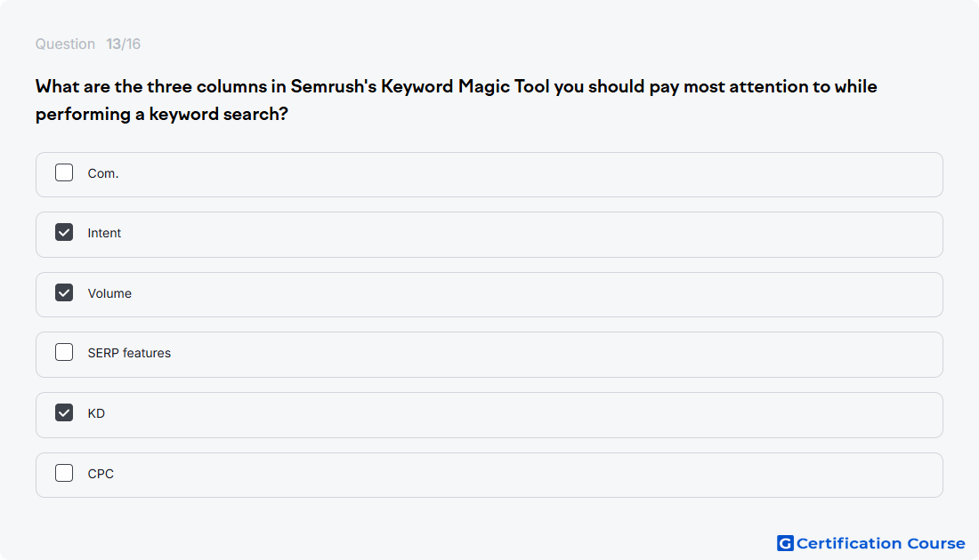Click the blue G logo icon
The width and height of the screenshot is (979, 560).
(785, 543)
